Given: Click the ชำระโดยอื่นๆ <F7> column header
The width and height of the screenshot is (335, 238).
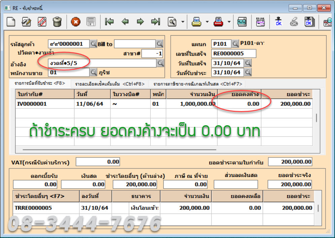Looking at the screenshot, I should [46, 196].
